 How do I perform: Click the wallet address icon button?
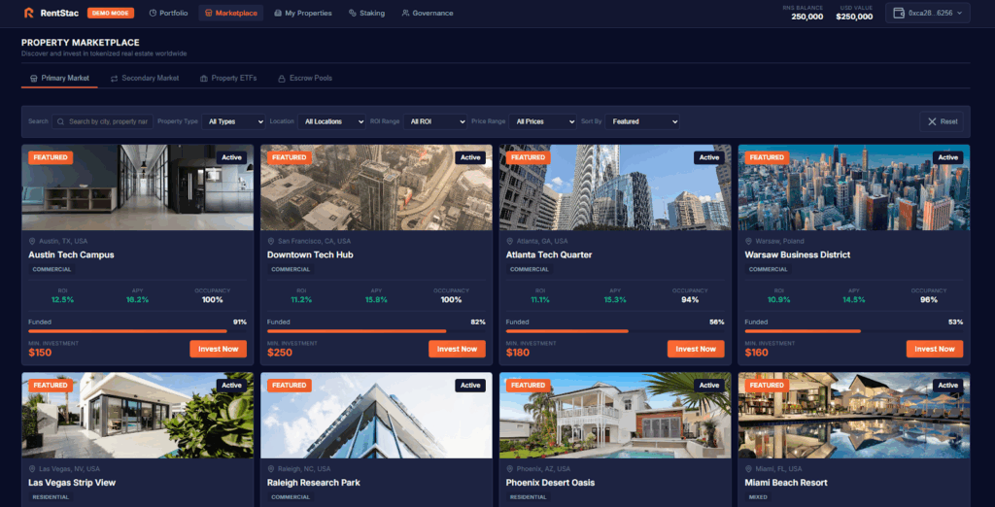pos(899,13)
